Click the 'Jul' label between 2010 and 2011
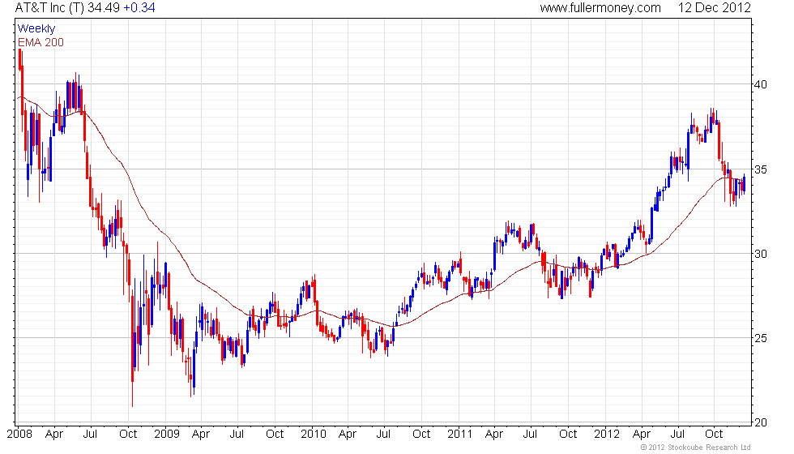 [383, 434]
